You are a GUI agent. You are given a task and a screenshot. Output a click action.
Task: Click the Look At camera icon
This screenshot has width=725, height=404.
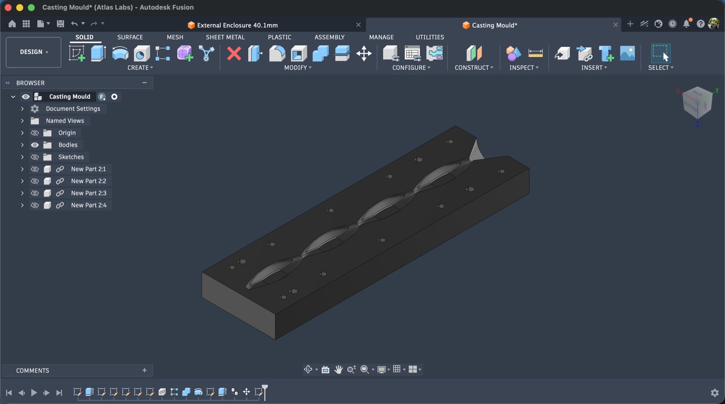click(x=325, y=369)
